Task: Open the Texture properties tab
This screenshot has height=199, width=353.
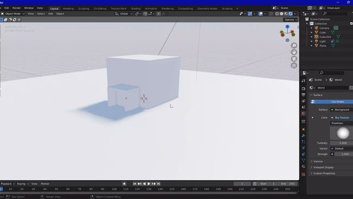Action: point(303,175)
